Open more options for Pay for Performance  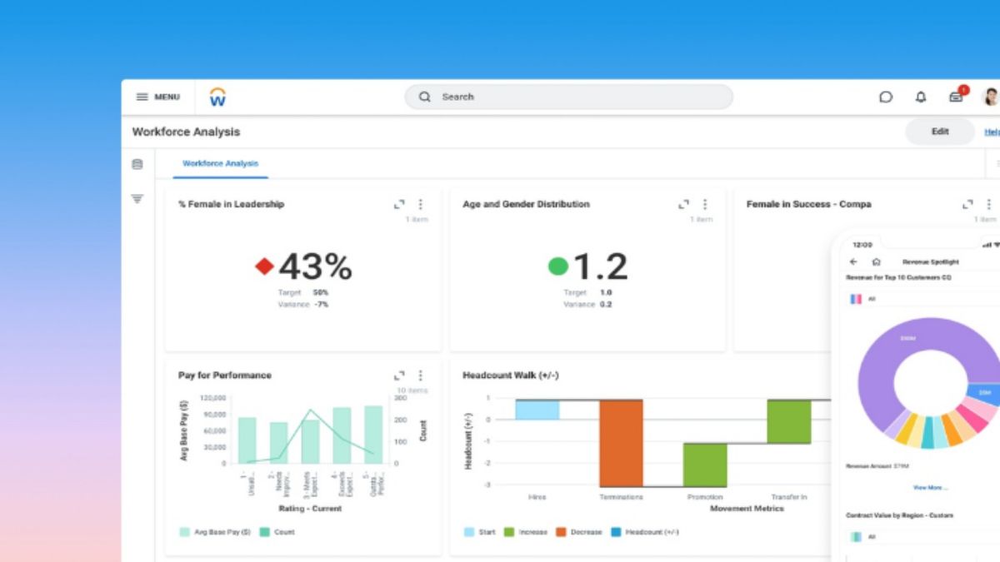coord(420,375)
